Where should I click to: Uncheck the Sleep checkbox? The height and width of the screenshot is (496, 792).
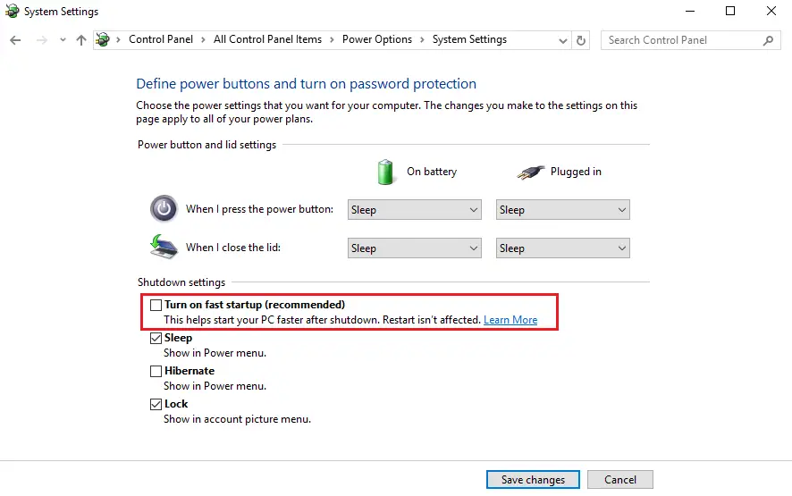point(156,339)
